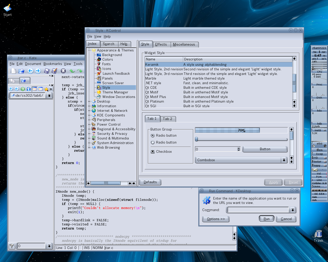Select the Marble row in Widget Style list
Viewport: 328px width, 262px height.
pyautogui.click(x=219, y=78)
